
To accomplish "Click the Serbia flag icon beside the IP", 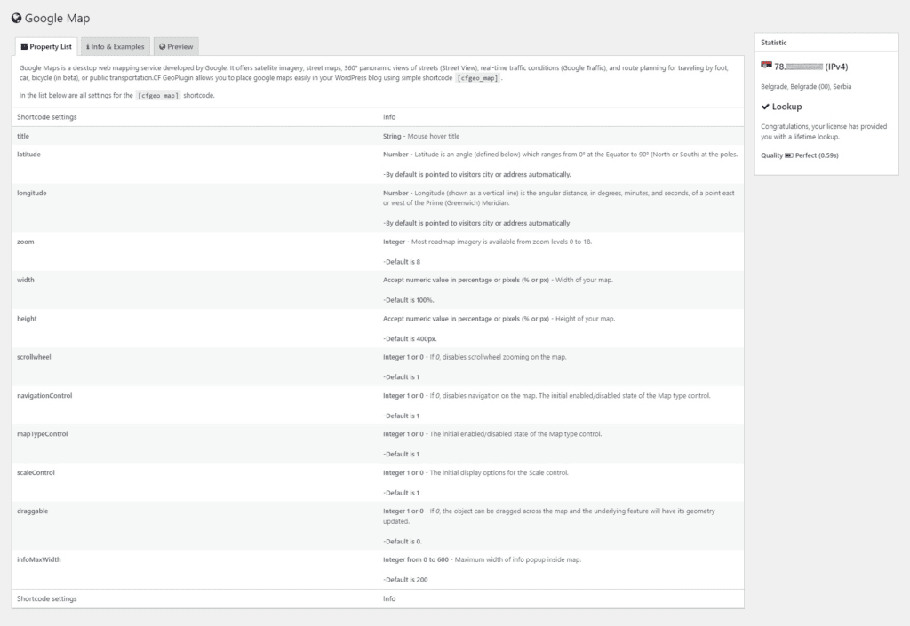I will click(x=766, y=66).
